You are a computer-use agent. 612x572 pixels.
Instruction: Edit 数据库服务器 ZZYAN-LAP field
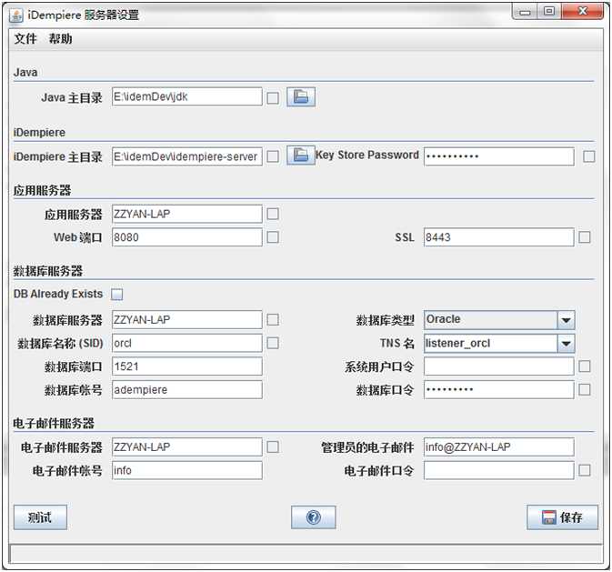click(187, 320)
